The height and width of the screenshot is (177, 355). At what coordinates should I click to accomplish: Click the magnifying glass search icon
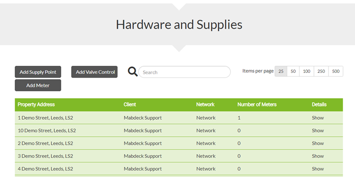pos(133,71)
